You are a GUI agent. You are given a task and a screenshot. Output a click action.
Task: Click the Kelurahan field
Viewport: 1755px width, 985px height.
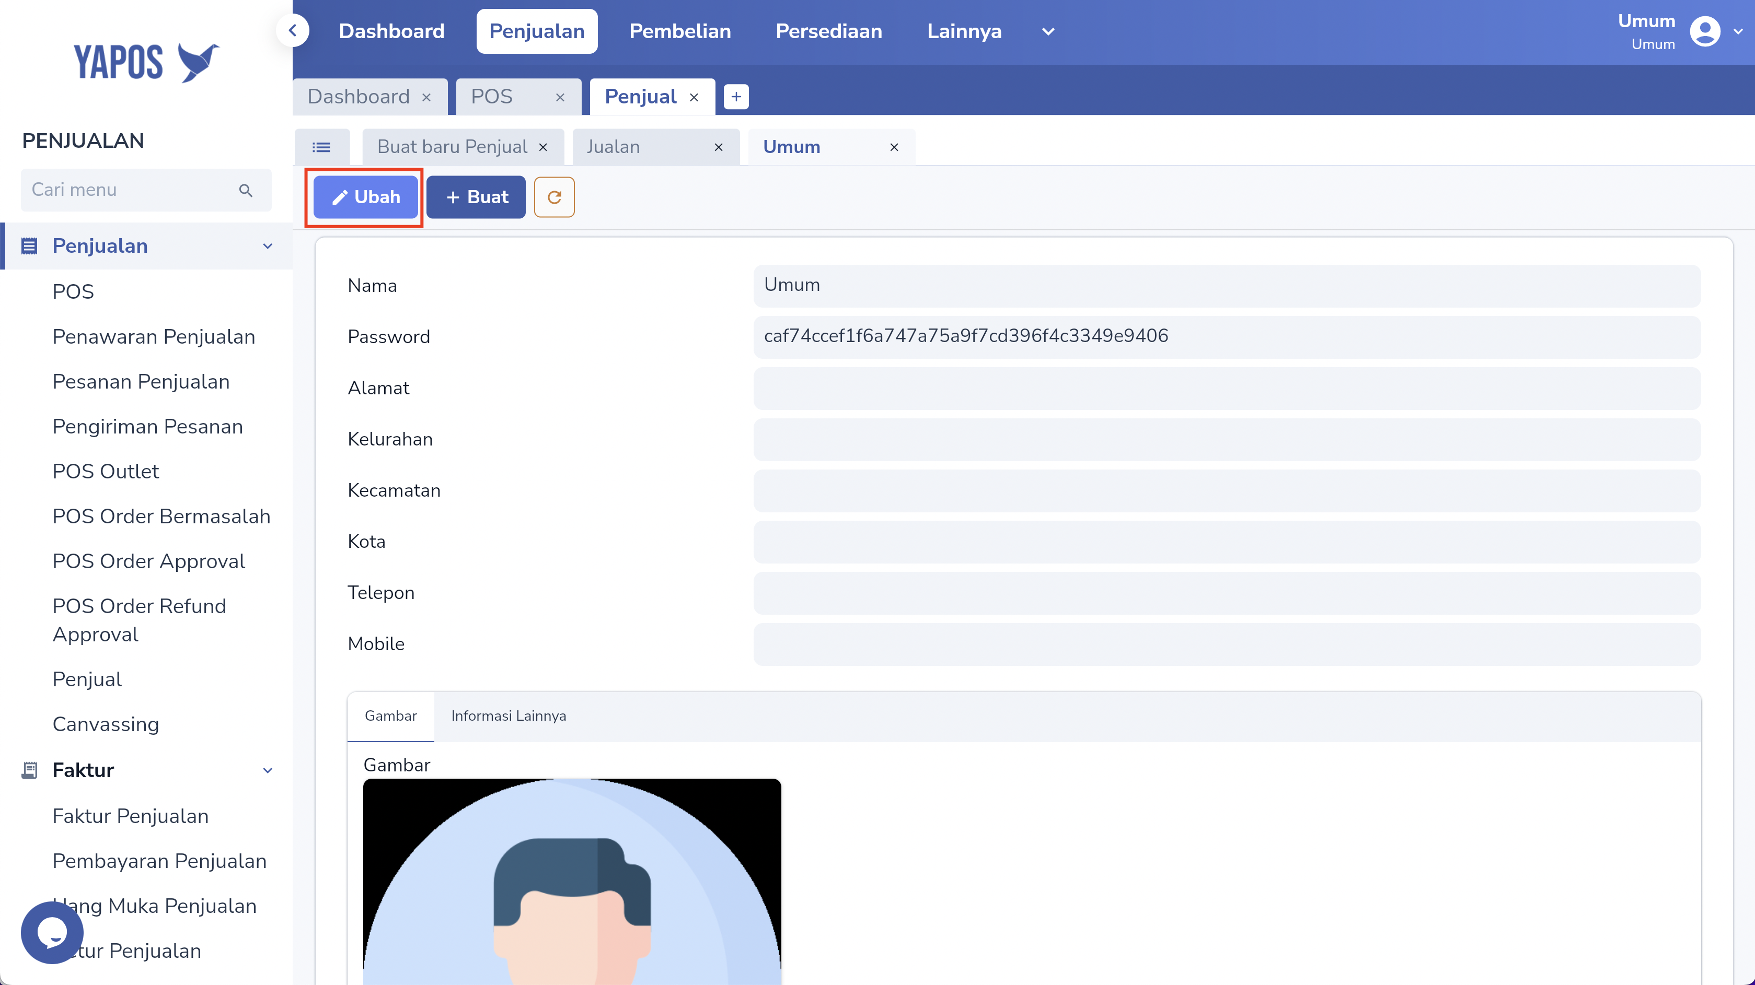1226,439
